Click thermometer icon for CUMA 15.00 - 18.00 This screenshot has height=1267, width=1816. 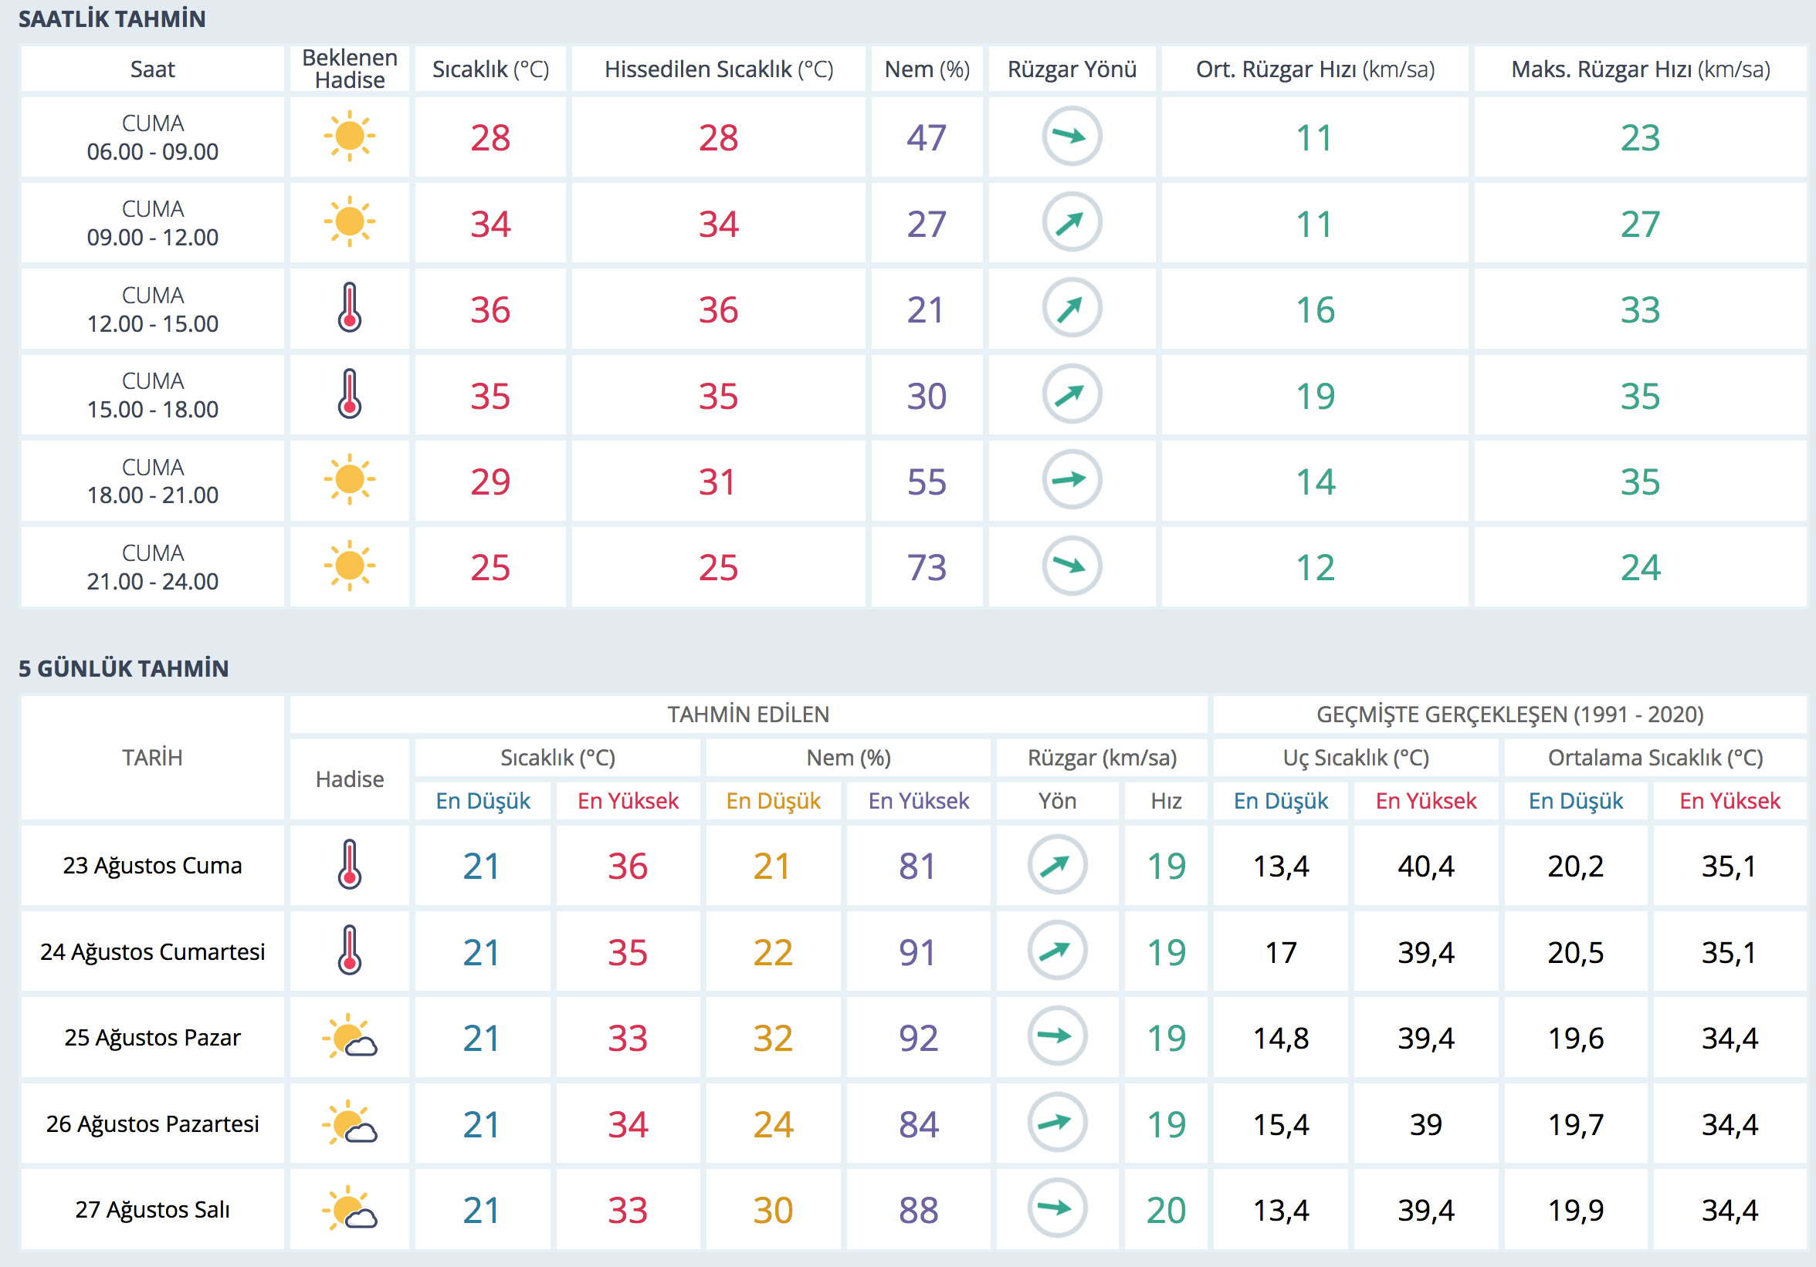pyautogui.click(x=349, y=394)
